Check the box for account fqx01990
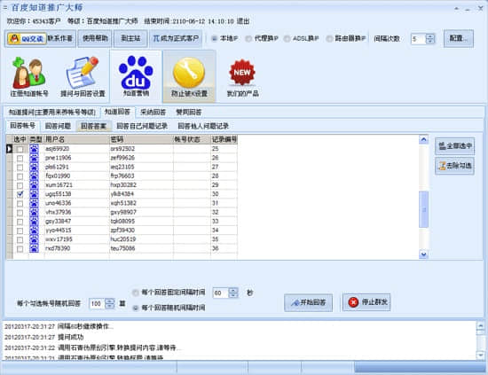This screenshot has height=375, width=488. coord(20,176)
